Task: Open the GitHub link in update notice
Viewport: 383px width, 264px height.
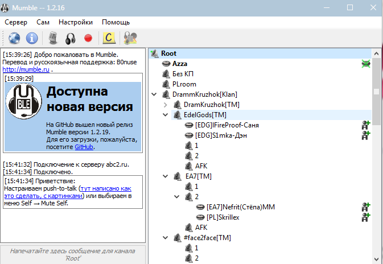Action: pyautogui.click(x=84, y=147)
